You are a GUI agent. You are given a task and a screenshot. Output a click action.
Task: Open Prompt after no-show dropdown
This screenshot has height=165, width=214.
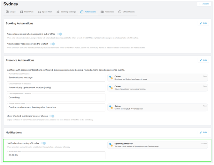(x=56, y=107)
